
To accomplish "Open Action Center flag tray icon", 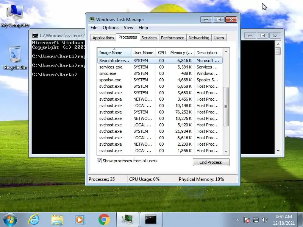I will (247, 220).
